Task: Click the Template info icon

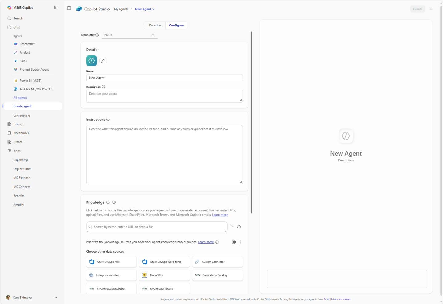Action: (x=97, y=35)
